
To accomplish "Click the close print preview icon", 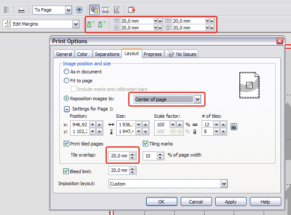I will pos(131,10).
